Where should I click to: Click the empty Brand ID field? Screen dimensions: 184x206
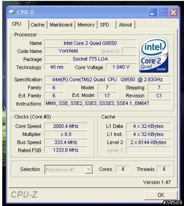[x=129, y=51]
